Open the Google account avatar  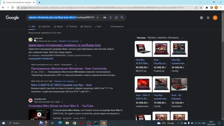[215, 18]
